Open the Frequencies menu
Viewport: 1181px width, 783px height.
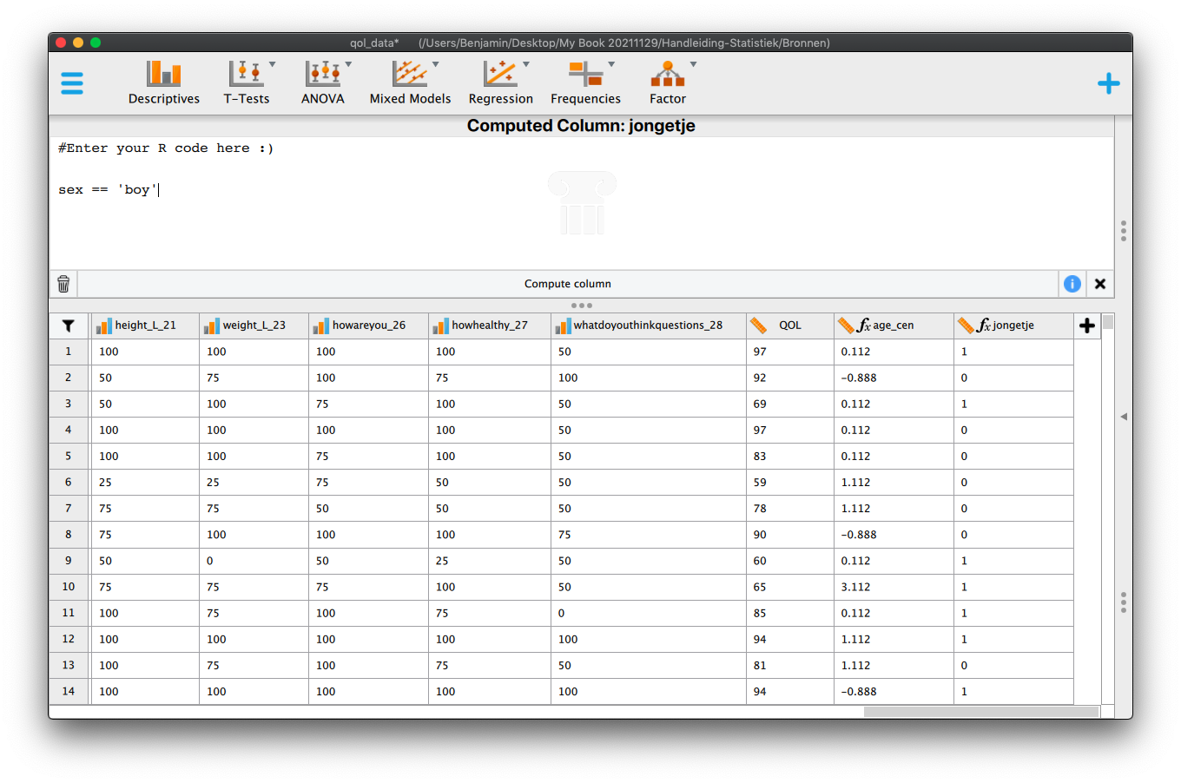[586, 83]
